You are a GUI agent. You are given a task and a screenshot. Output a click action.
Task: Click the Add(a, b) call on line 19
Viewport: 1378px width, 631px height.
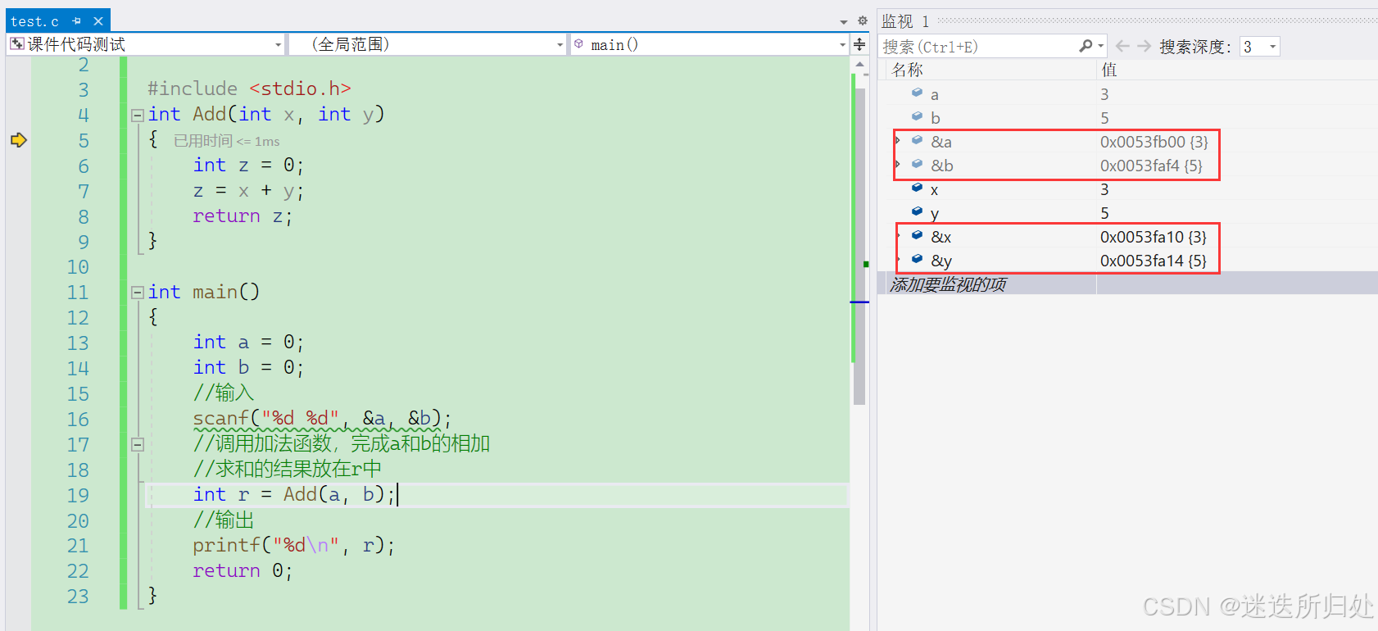333,494
